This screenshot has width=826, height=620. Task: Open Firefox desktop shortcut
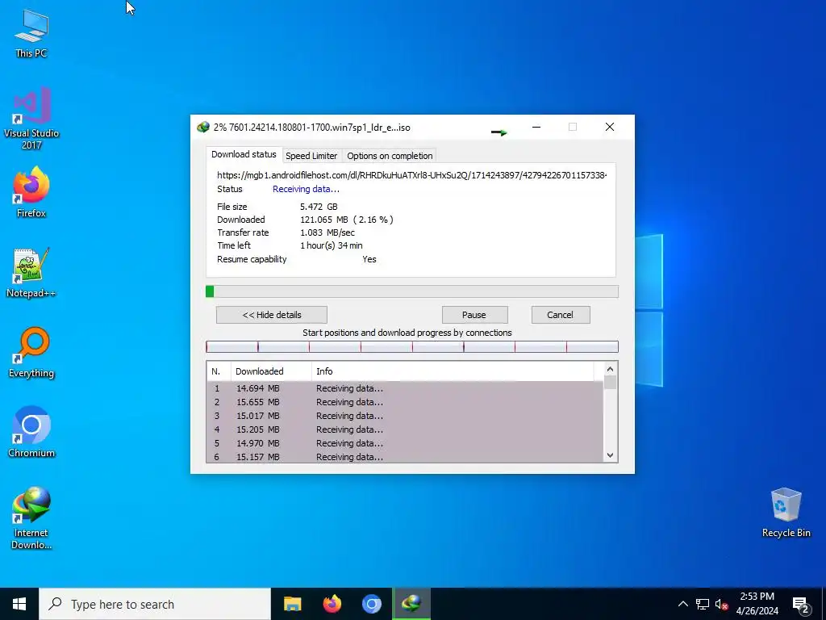click(31, 192)
